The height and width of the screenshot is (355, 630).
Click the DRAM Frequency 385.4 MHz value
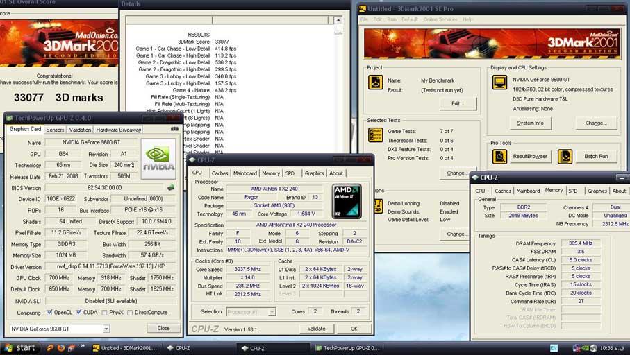click(x=581, y=243)
